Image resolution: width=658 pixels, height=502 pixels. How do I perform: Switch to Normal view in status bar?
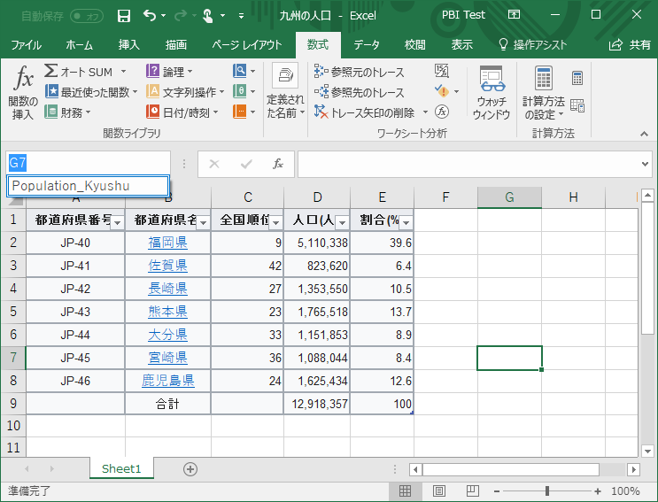pyautogui.click(x=405, y=490)
